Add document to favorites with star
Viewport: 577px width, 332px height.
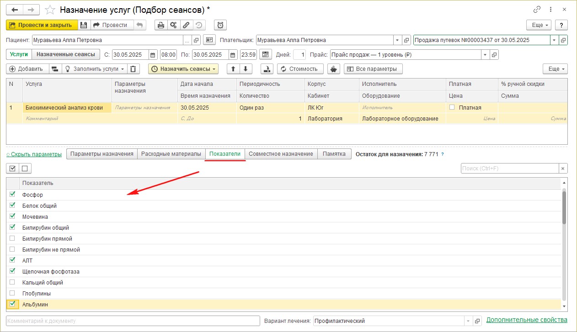pos(51,10)
